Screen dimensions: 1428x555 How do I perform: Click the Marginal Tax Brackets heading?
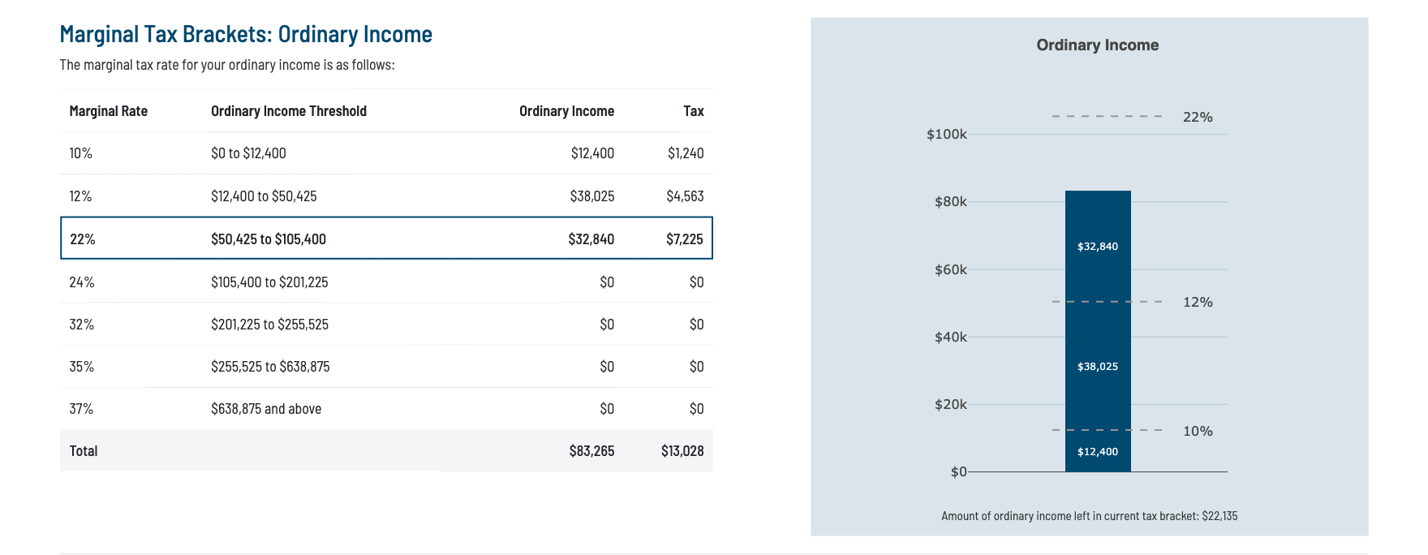[246, 34]
